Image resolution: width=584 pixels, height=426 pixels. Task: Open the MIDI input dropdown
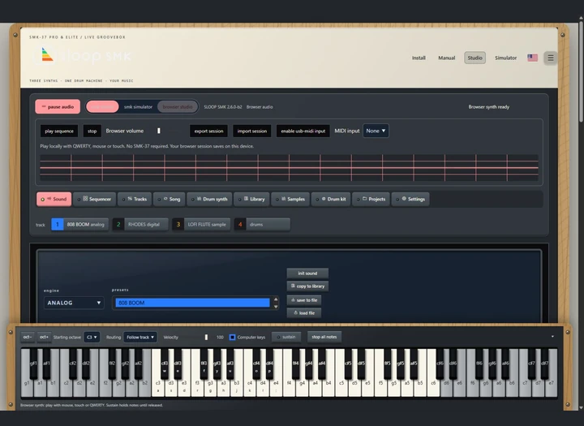coord(376,131)
